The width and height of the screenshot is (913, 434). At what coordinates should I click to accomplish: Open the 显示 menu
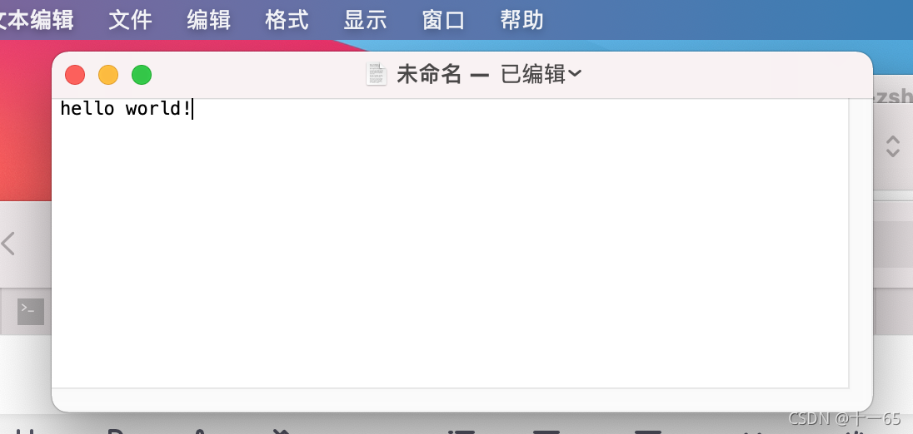point(365,20)
